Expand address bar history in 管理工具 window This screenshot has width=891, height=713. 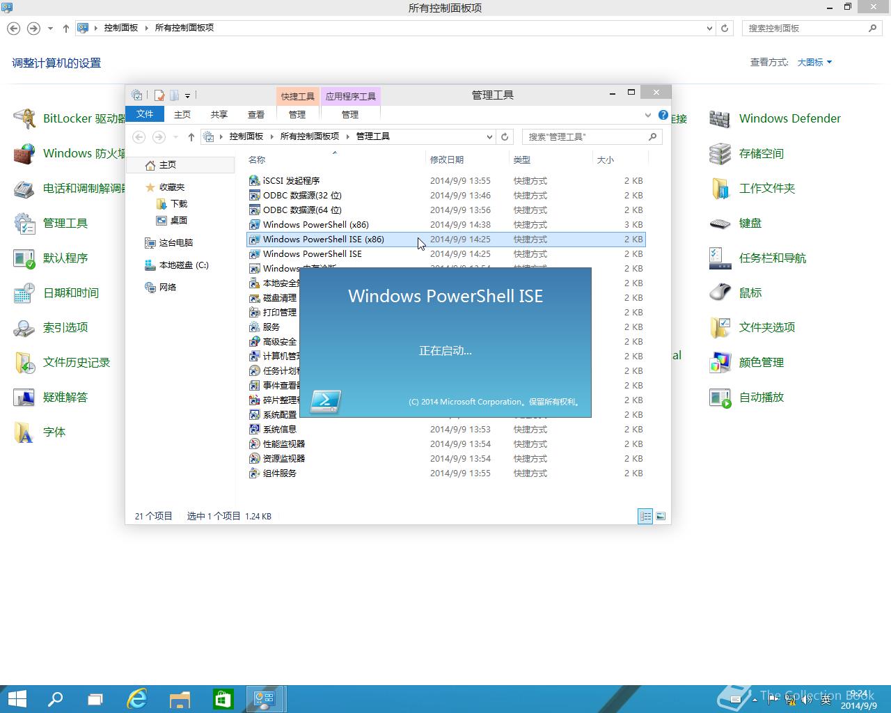[489, 136]
